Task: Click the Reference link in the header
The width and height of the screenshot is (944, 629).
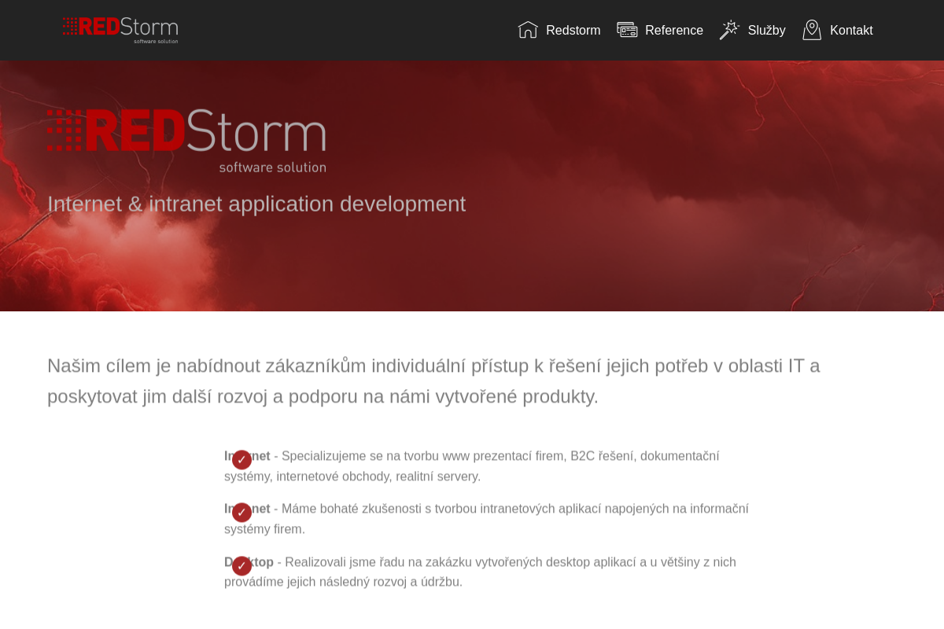Action: click(x=674, y=30)
